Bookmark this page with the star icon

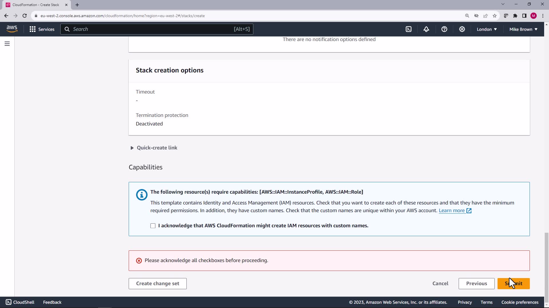(x=495, y=16)
